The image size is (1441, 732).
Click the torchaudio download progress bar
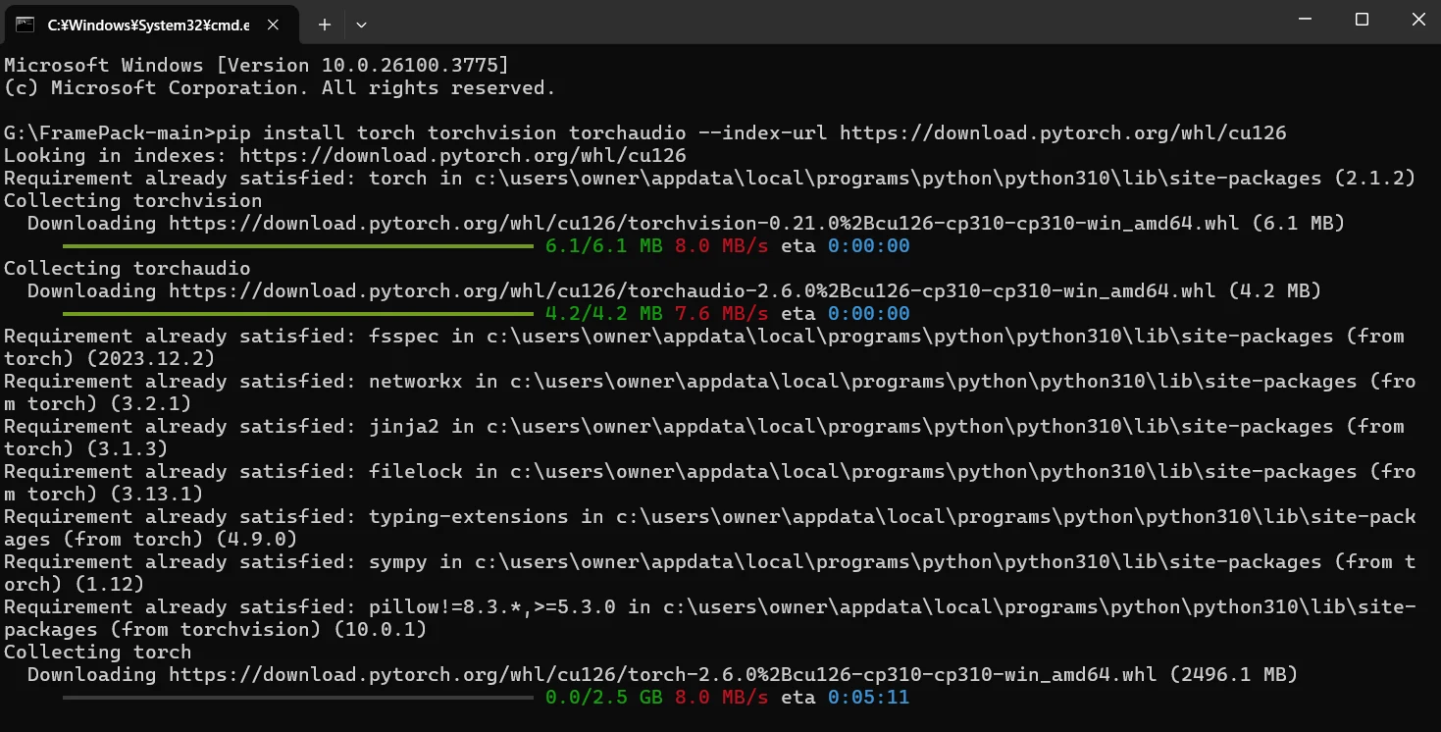(x=297, y=314)
